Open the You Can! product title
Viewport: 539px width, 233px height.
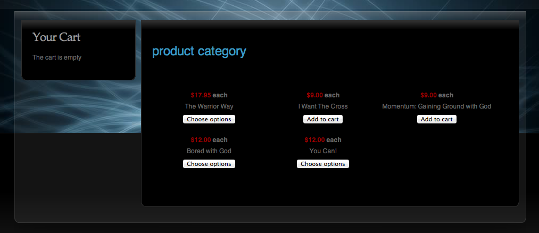point(323,151)
